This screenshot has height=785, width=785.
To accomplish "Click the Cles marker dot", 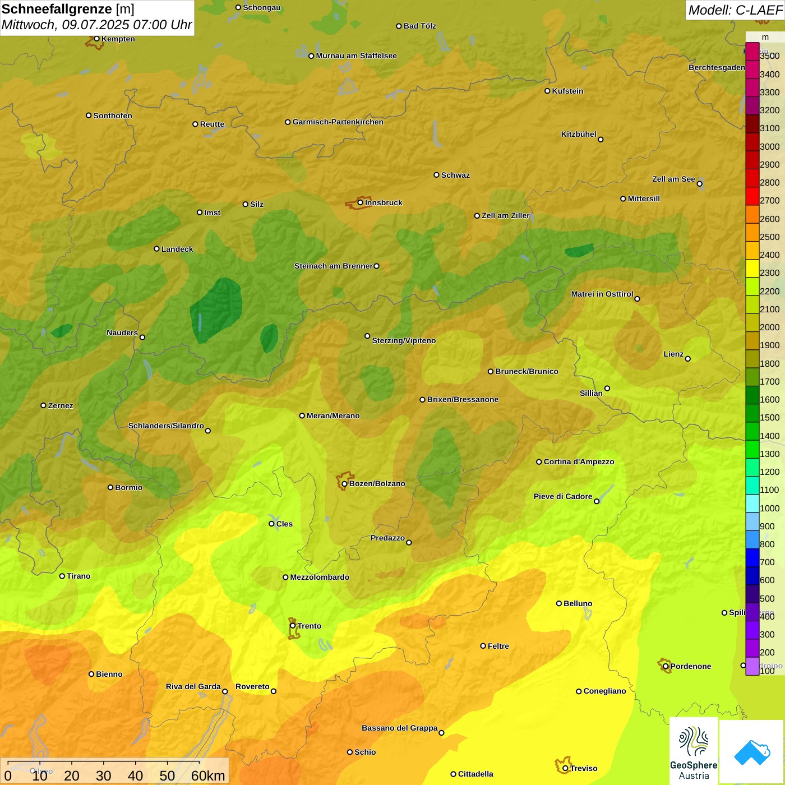I will (x=271, y=524).
